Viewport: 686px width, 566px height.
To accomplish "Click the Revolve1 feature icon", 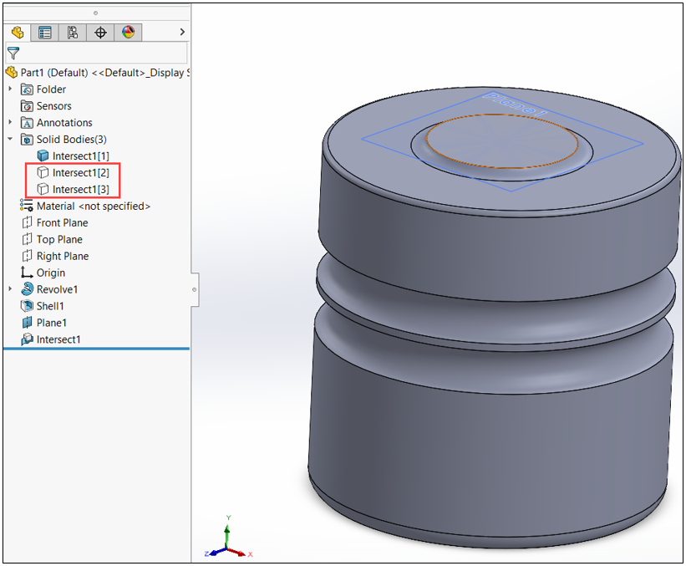I will click(27, 288).
